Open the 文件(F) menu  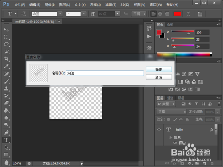point(20,5)
